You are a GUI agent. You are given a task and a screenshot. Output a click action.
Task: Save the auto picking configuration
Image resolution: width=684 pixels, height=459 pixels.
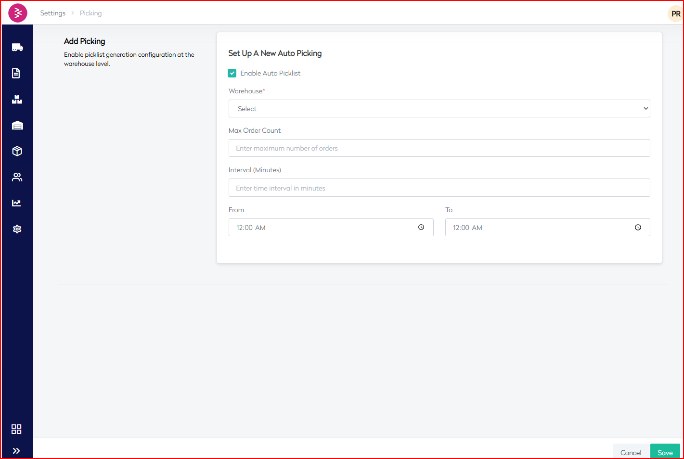pos(665,452)
